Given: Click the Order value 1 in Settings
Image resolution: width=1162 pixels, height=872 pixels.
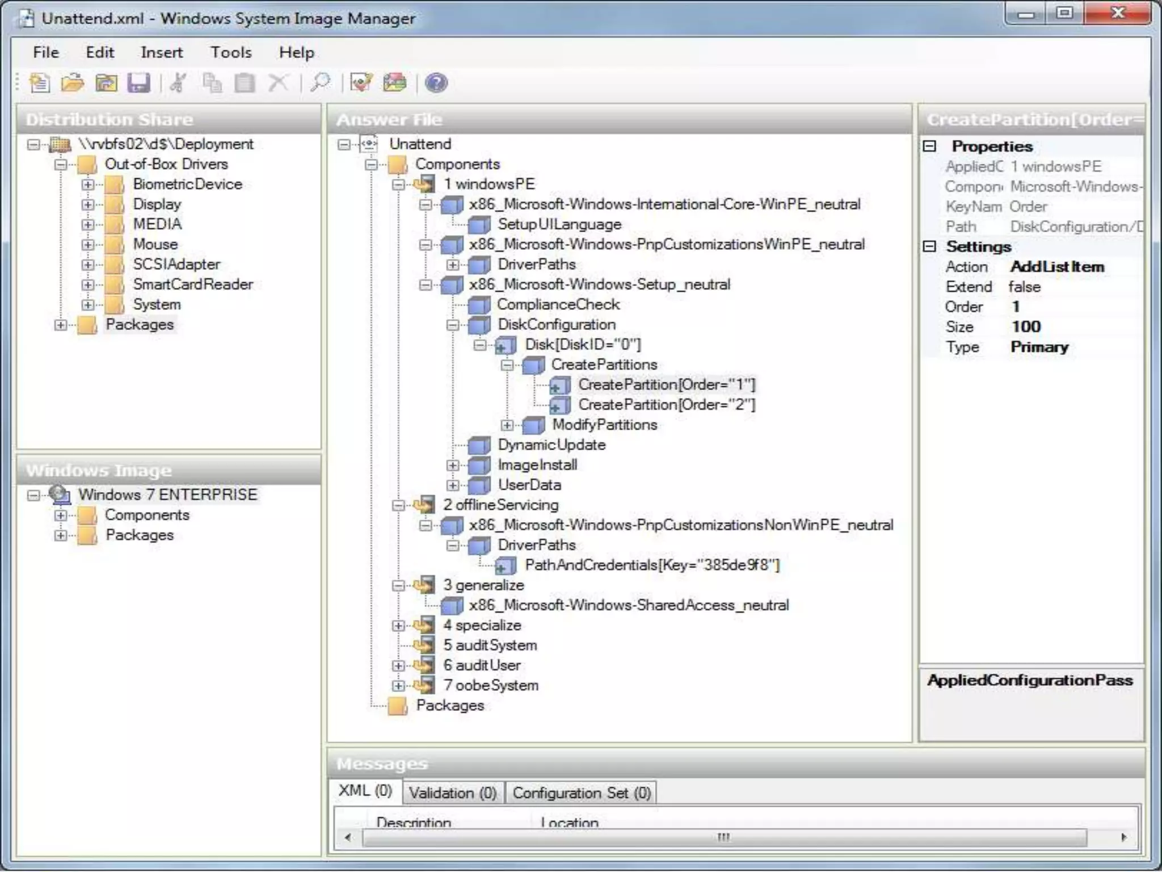Looking at the screenshot, I should 1075,307.
